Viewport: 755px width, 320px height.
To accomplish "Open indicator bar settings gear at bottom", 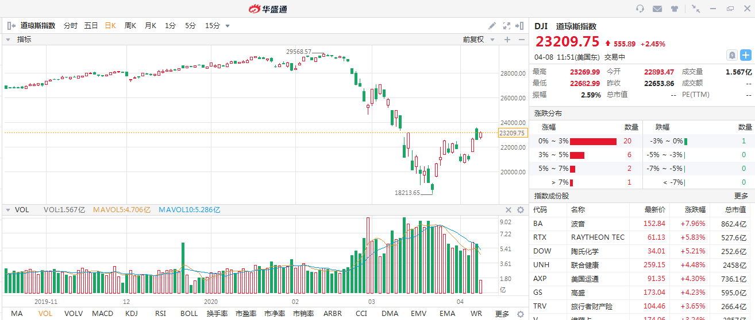I will (x=520, y=314).
